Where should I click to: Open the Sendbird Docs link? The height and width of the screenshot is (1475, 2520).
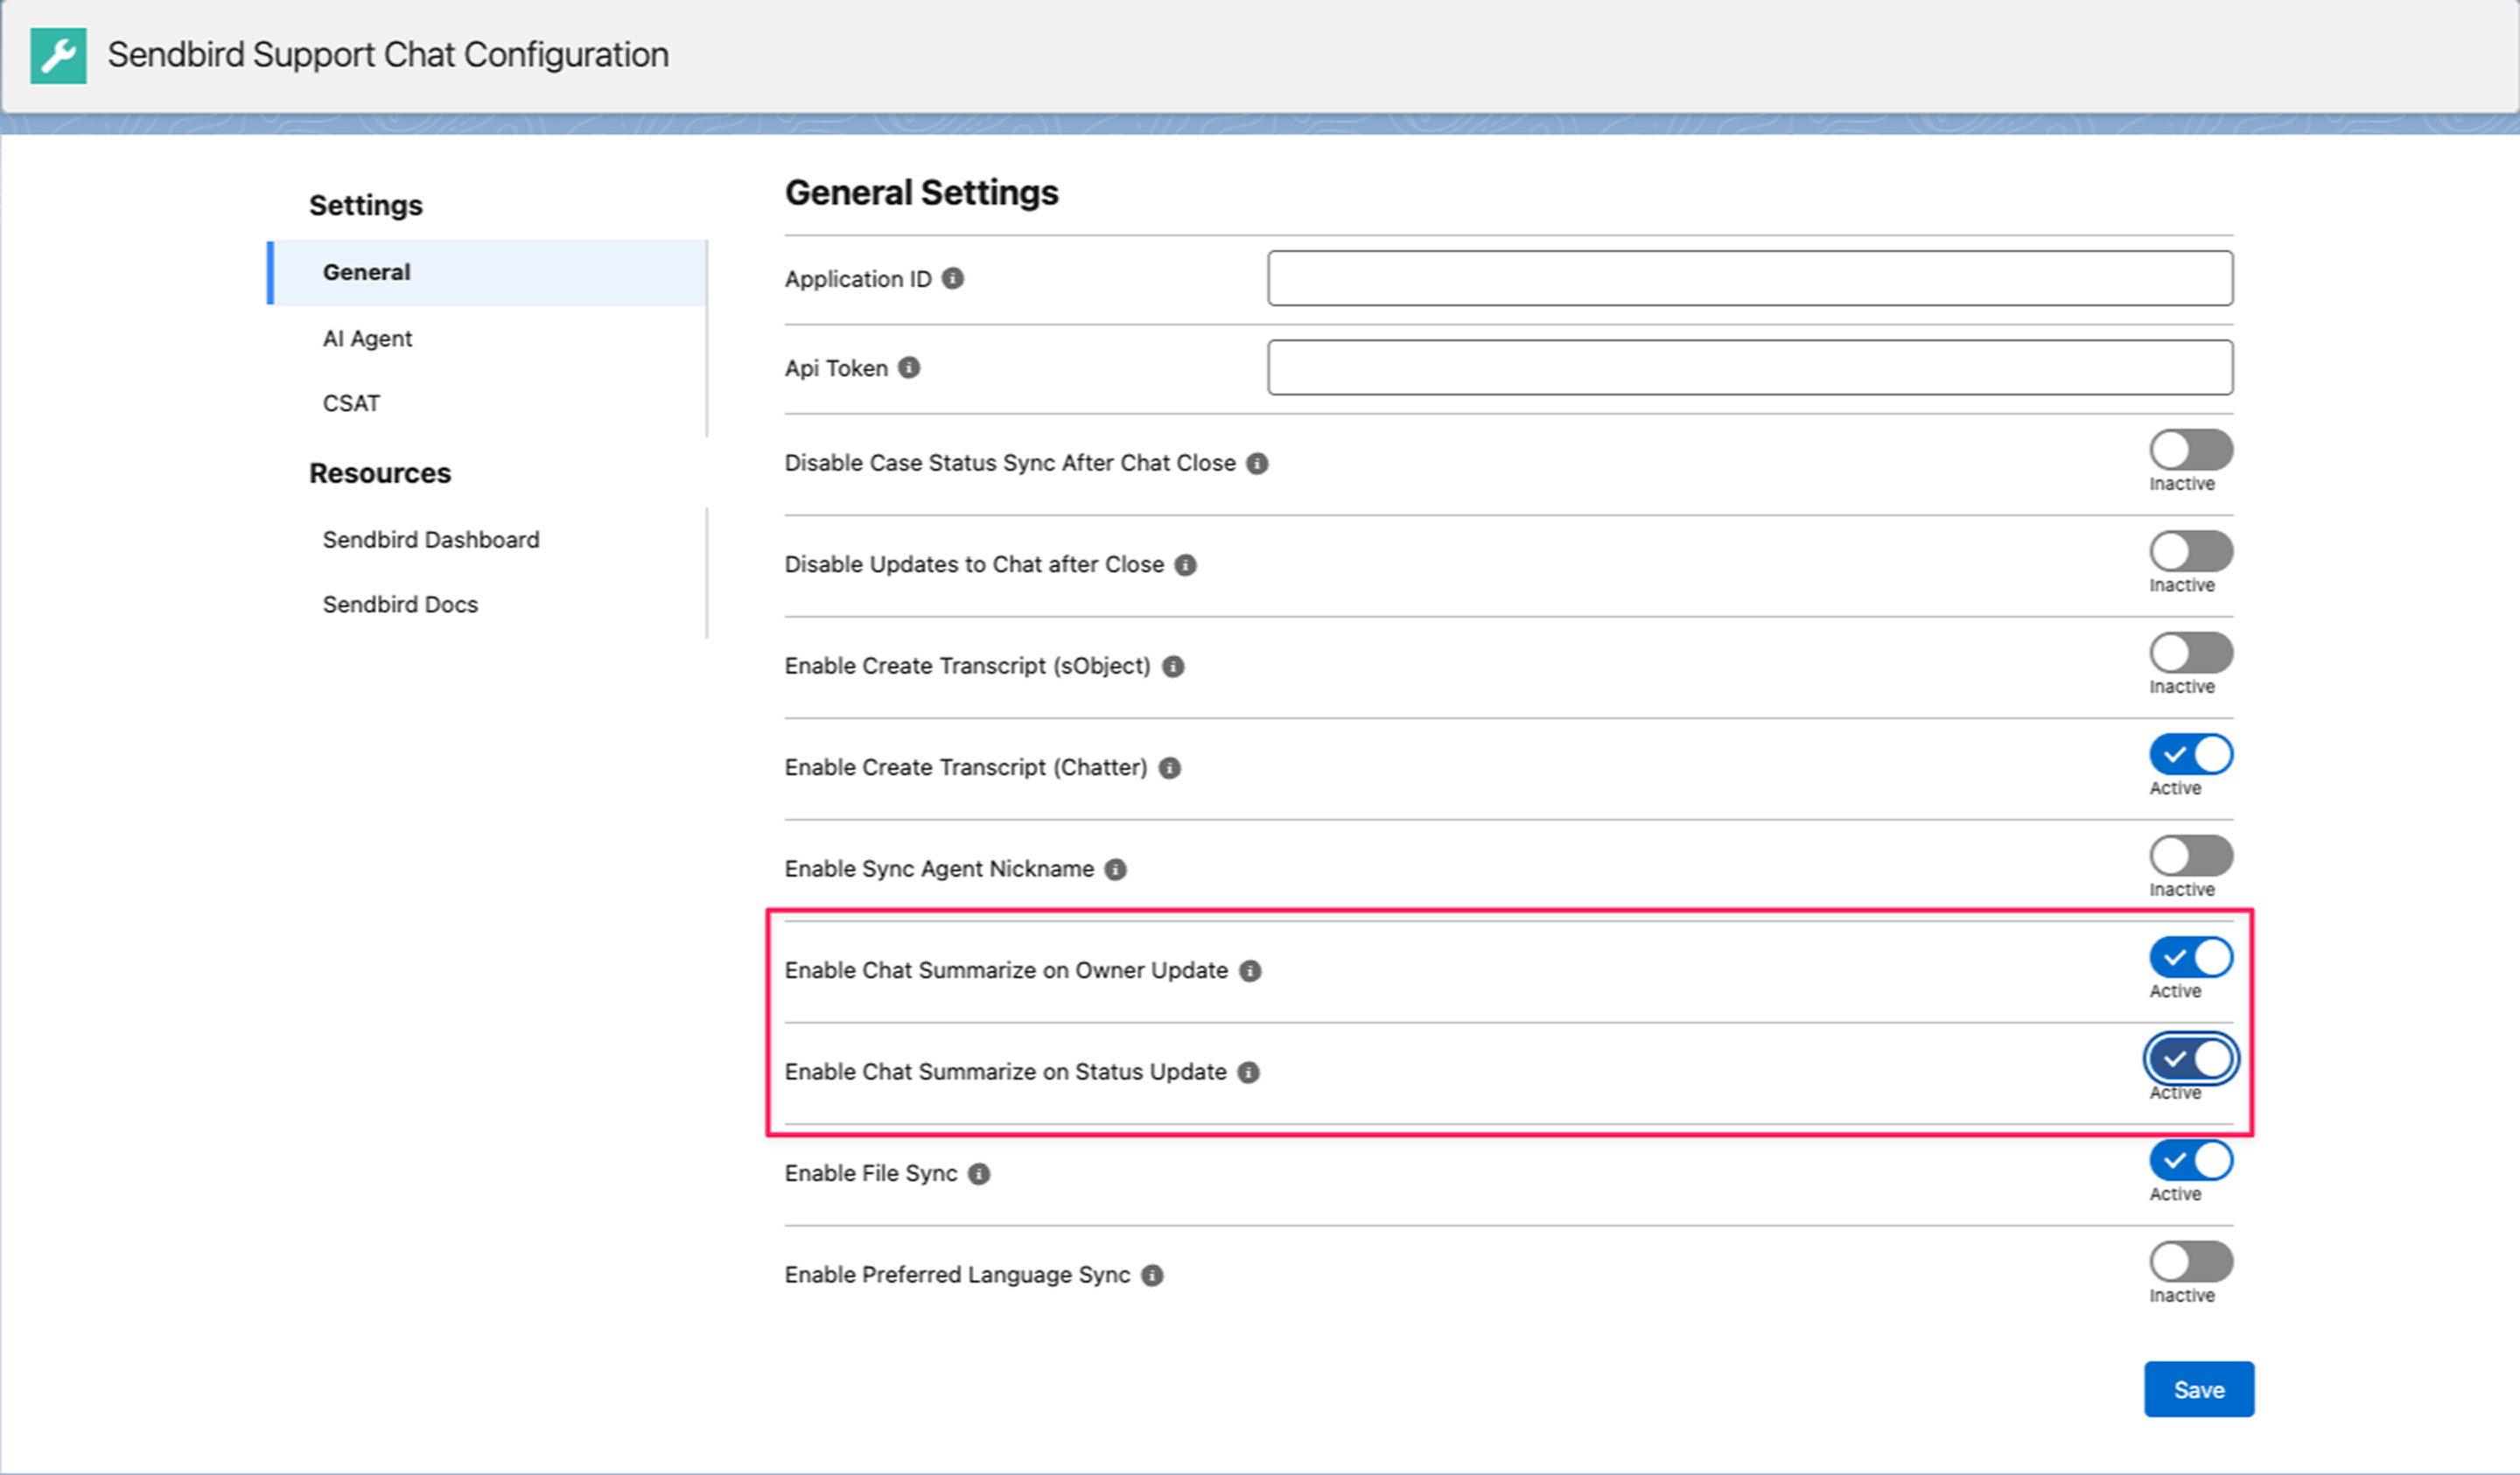400,605
